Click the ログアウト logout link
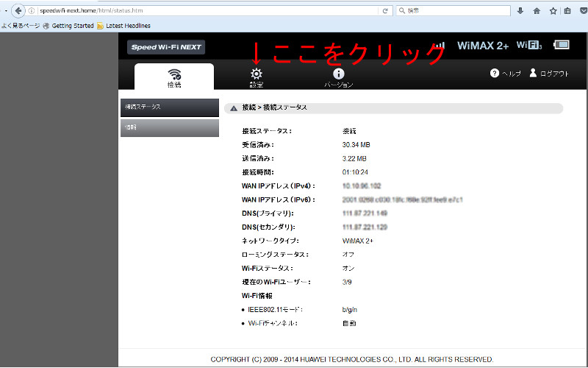Screen dimensions: 588x368 pyautogui.click(x=549, y=73)
